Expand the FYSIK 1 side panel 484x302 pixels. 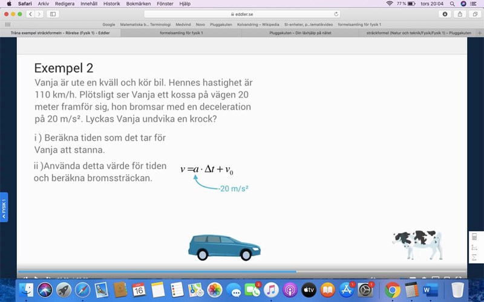pyautogui.click(x=4, y=207)
